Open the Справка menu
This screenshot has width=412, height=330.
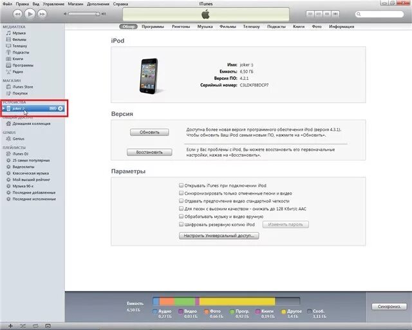click(x=120, y=4)
